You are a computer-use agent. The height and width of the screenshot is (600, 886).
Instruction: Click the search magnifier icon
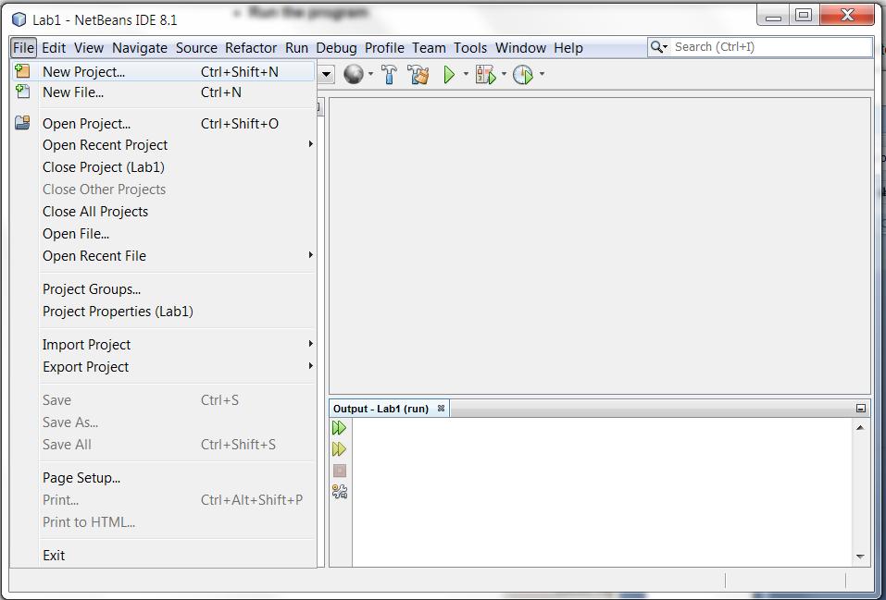pyautogui.click(x=658, y=47)
